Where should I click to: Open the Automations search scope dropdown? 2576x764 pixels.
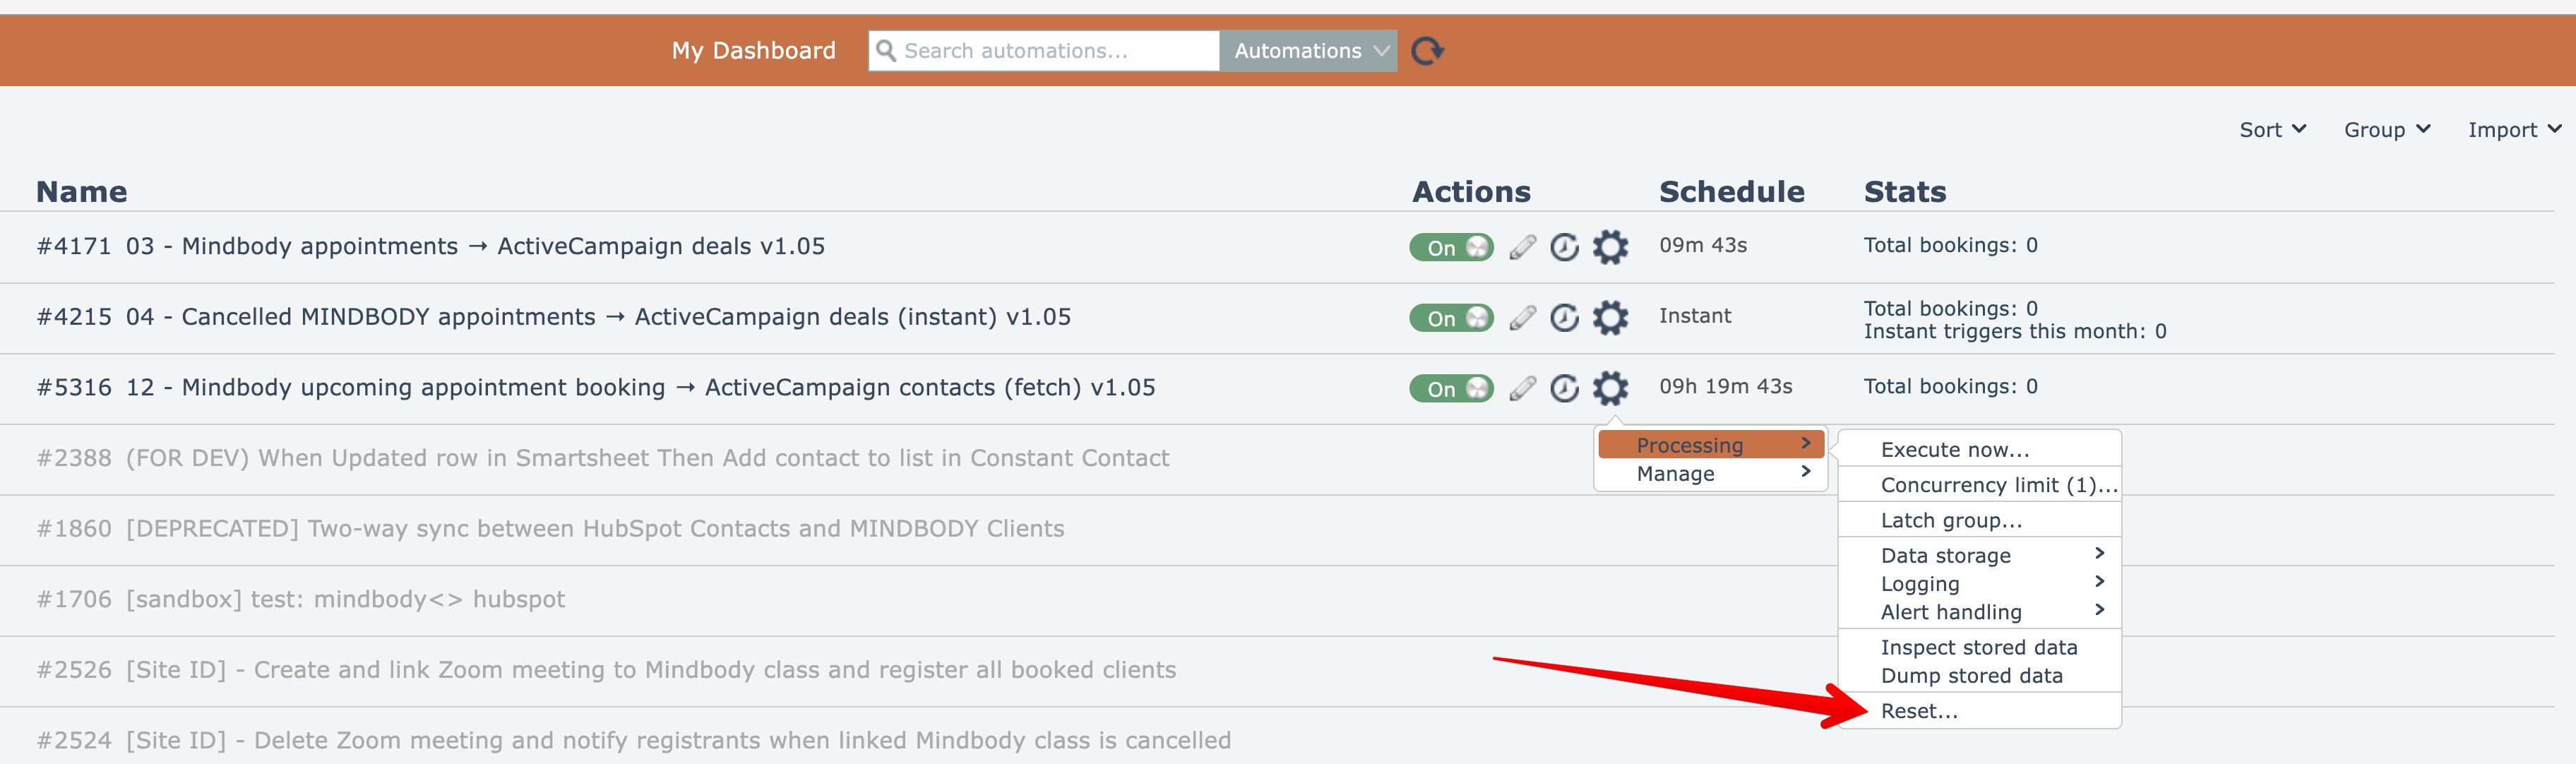(1308, 51)
